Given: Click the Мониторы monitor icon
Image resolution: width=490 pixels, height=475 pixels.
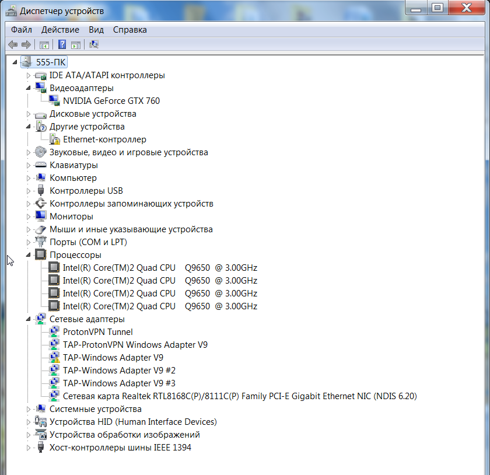Looking at the screenshot, I should 40,216.
